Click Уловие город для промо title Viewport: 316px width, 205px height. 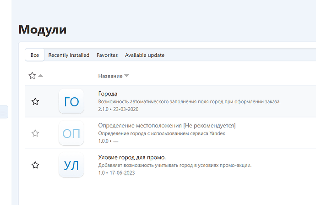129,157
